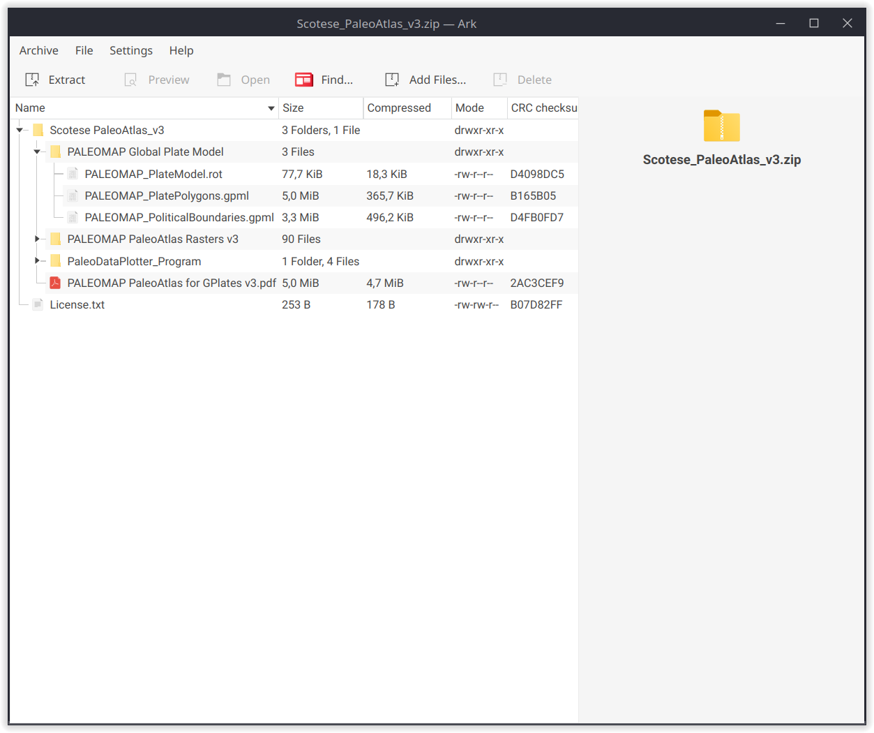
Task: Open the File menu
Action: click(84, 50)
